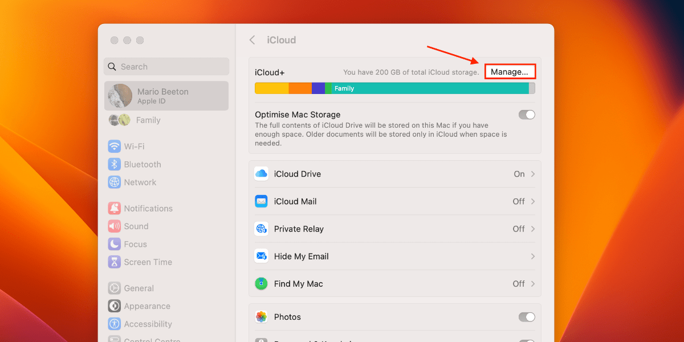Expand Find My Mac options
Image resolution: width=684 pixels, height=342 pixels.
(532, 283)
